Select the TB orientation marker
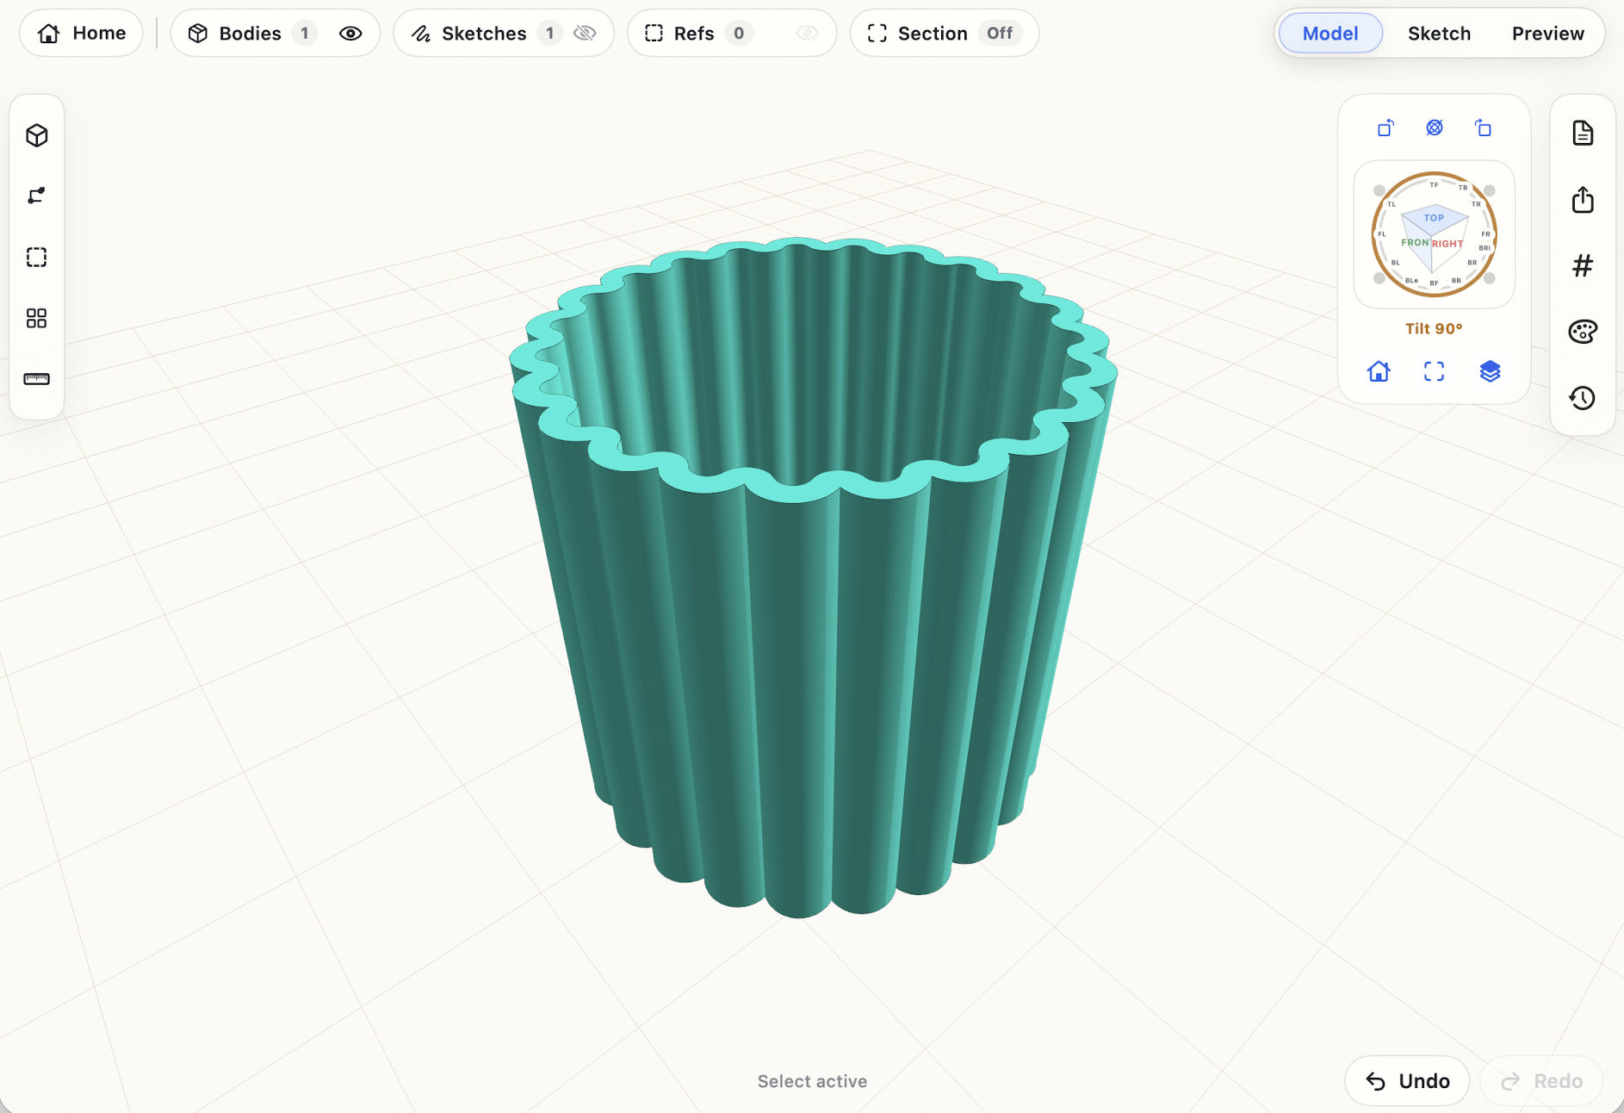This screenshot has width=1624, height=1113. point(1463,188)
